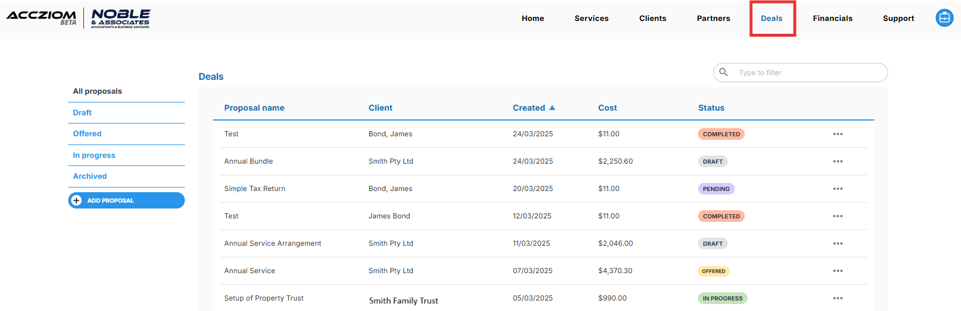
Task: Open more options for Annual Service $4,370.30 row
Action: [838, 271]
